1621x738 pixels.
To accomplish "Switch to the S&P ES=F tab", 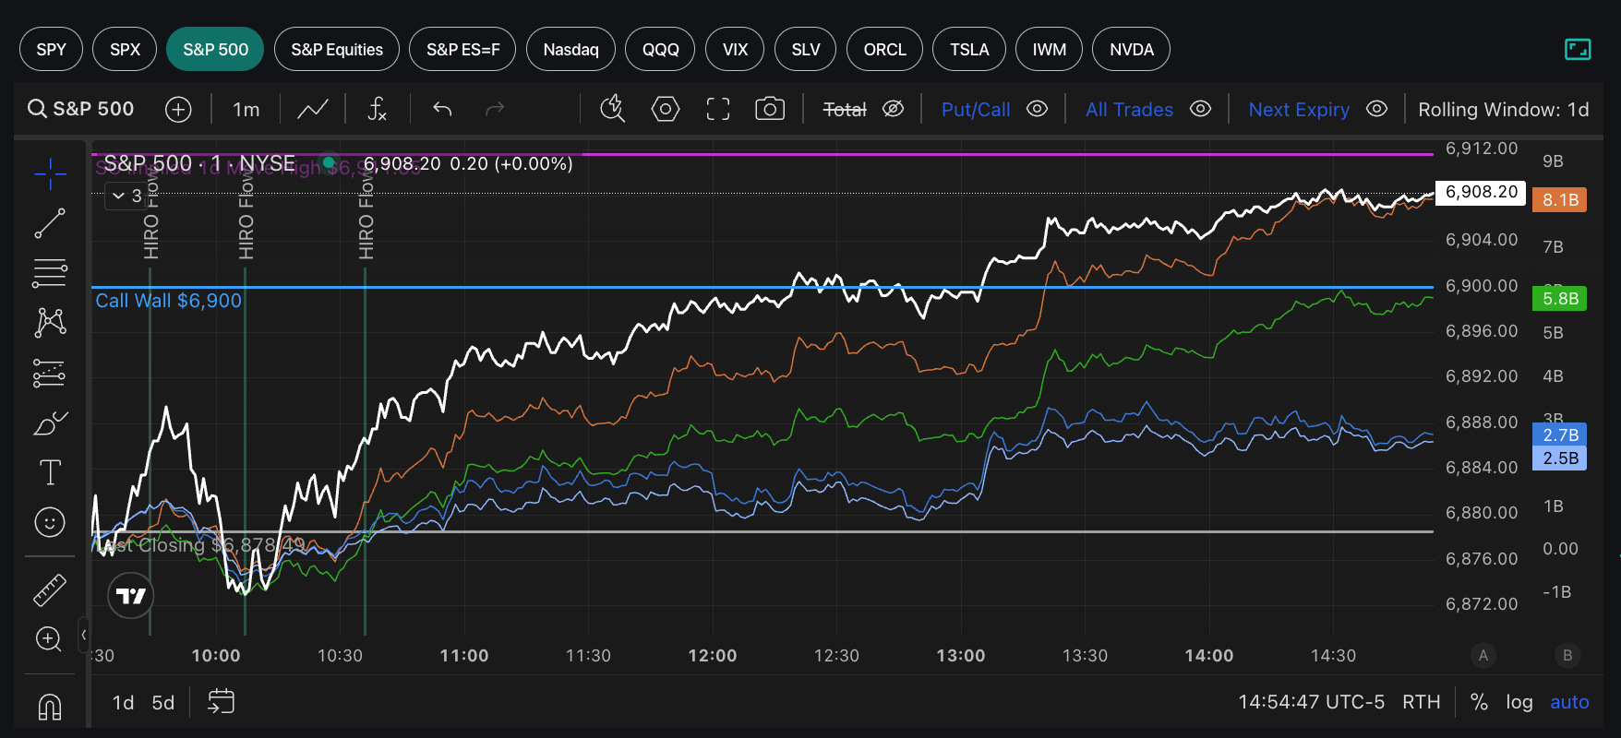I will [462, 49].
